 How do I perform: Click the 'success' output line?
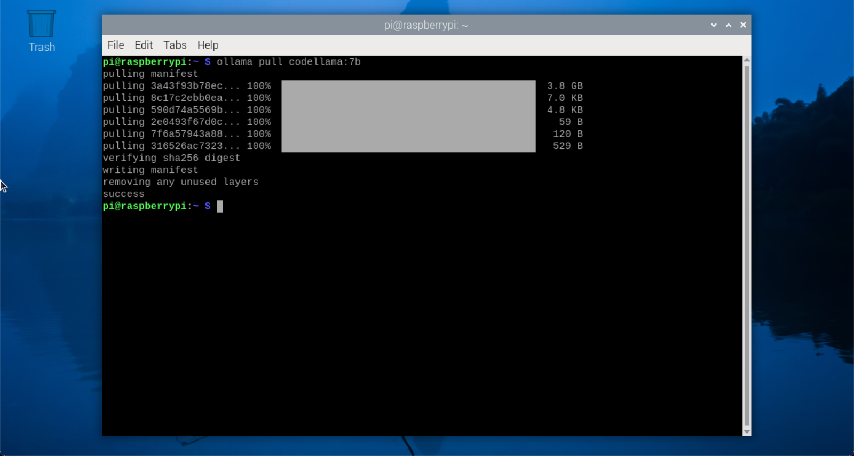click(x=123, y=194)
